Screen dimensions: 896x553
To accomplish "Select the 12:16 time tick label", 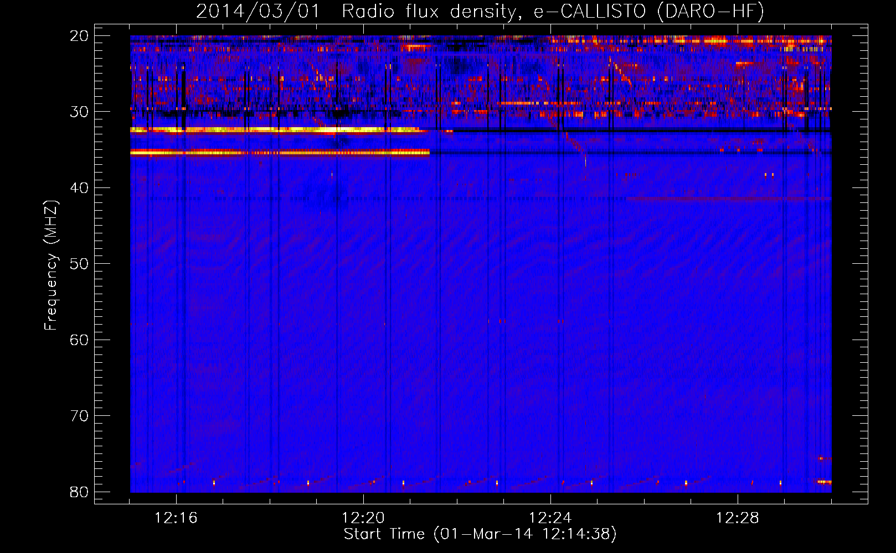I will click(x=176, y=518).
